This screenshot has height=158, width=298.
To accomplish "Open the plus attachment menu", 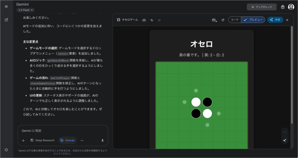I will [23, 140].
